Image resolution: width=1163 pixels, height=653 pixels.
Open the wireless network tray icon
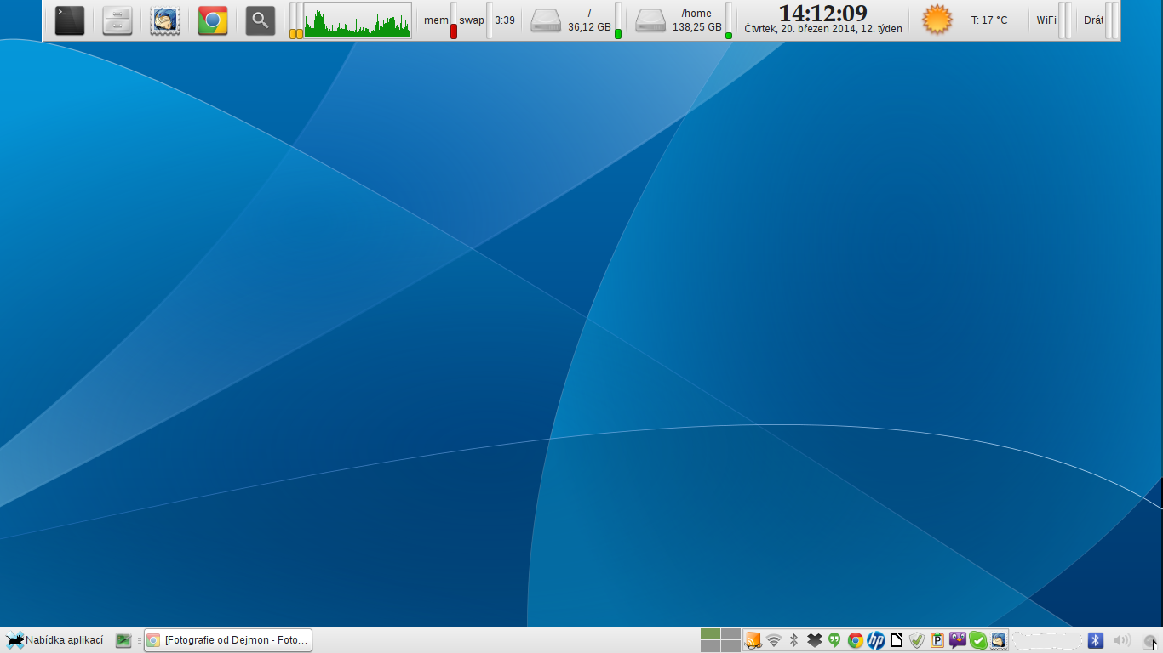774,640
